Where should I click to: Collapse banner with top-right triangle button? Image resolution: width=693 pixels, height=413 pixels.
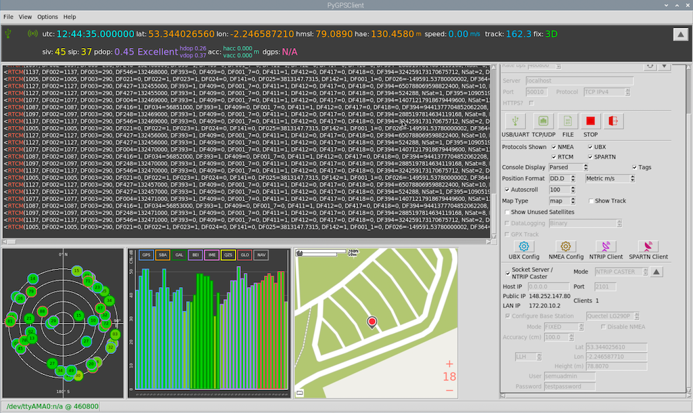[x=681, y=35]
